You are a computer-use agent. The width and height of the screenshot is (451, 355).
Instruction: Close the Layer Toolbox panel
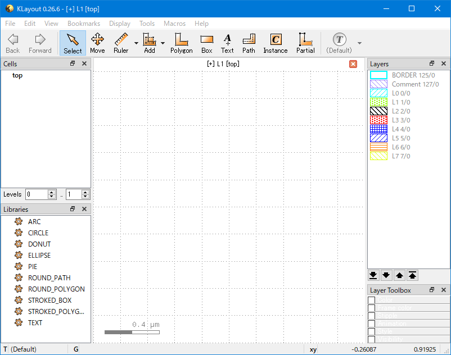pos(444,290)
